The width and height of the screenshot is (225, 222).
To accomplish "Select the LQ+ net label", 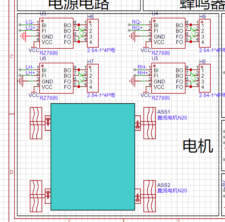I will coord(31,28).
